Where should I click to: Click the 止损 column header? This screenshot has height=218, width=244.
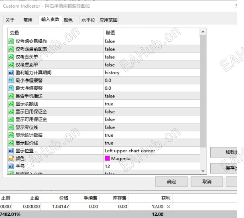pyautogui.click(x=6, y=198)
